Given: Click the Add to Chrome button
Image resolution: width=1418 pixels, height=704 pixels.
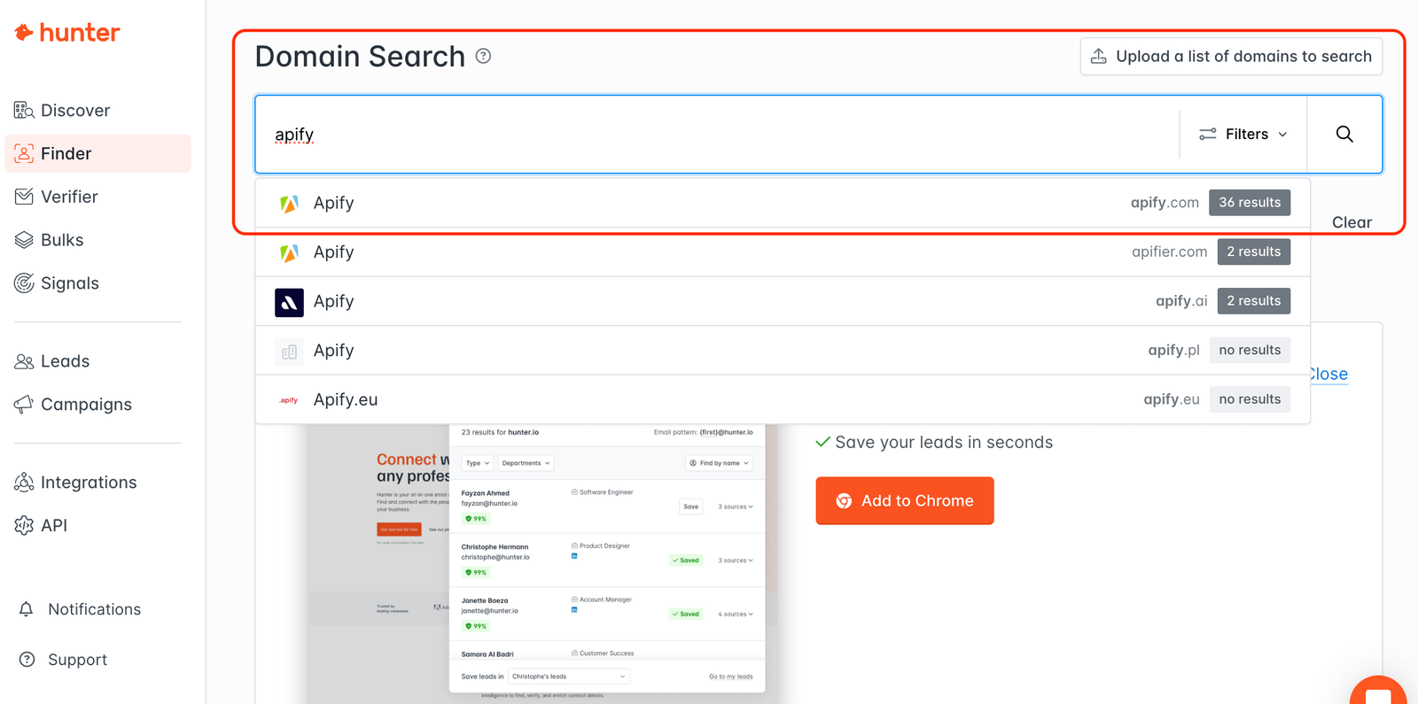Looking at the screenshot, I should click(x=904, y=500).
